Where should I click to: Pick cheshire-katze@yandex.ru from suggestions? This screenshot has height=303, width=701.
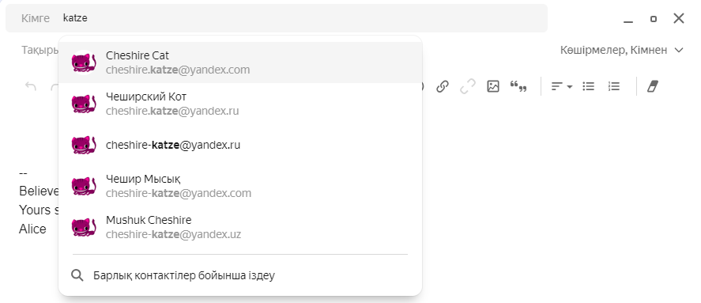pyautogui.click(x=240, y=145)
